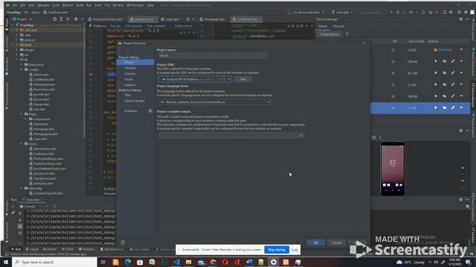The image size is (476, 267).
Task: Select Libraries in Project Structure sidebar
Action: [x=130, y=74]
